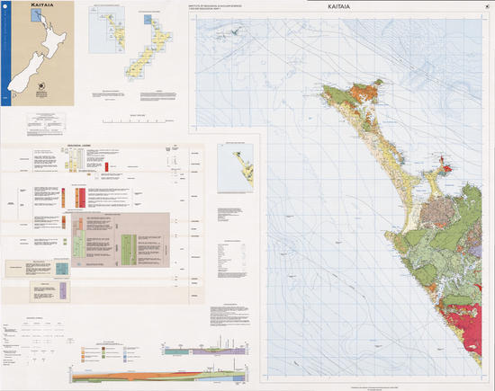Click the KAITAIA heading above the main map

pyautogui.click(x=338, y=6)
